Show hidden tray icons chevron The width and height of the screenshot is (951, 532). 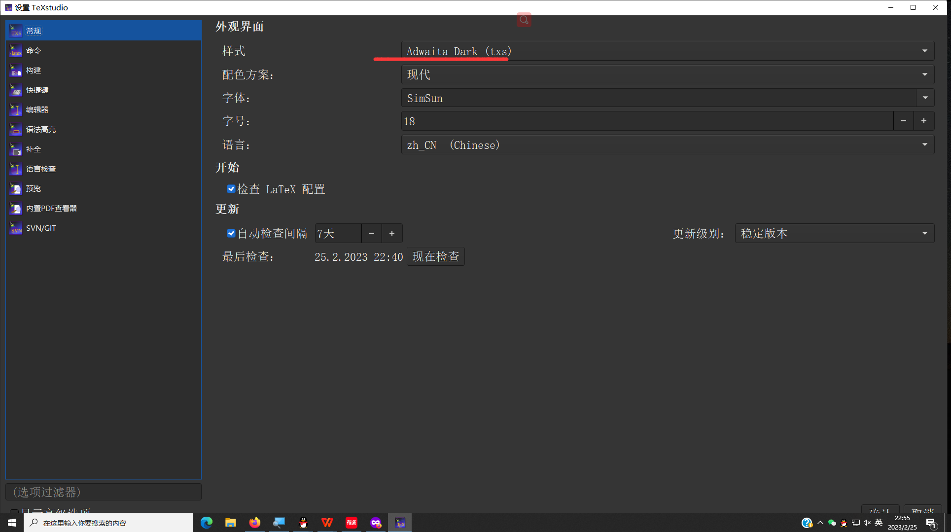pyautogui.click(x=820, y=523)
